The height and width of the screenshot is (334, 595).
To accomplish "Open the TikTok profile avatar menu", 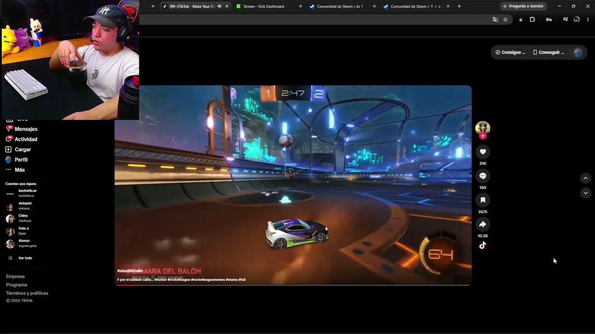I will 578,52.
